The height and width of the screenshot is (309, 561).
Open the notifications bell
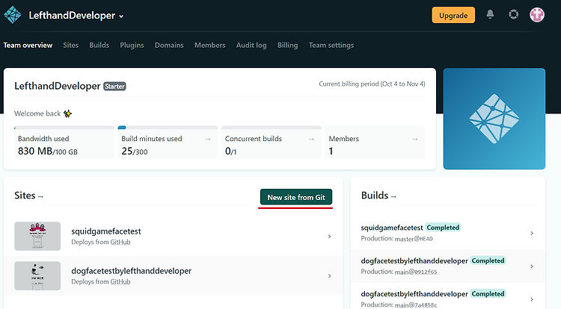[490, 14]
